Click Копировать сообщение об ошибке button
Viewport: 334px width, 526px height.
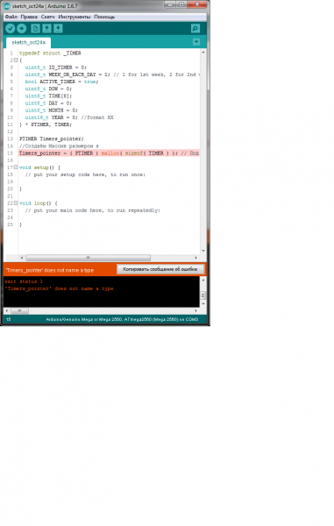coord(160,269)
